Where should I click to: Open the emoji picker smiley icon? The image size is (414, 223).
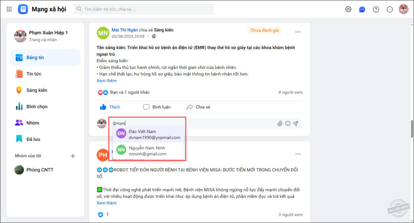tap(288, 123)
